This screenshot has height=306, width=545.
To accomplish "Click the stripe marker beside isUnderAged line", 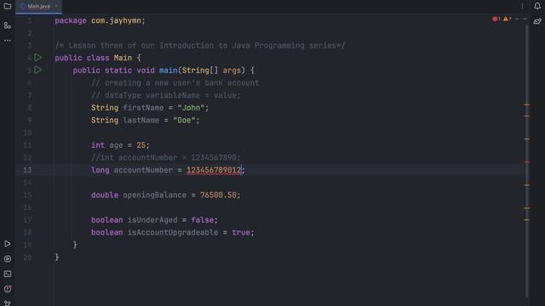I will [x=527, y=219].
